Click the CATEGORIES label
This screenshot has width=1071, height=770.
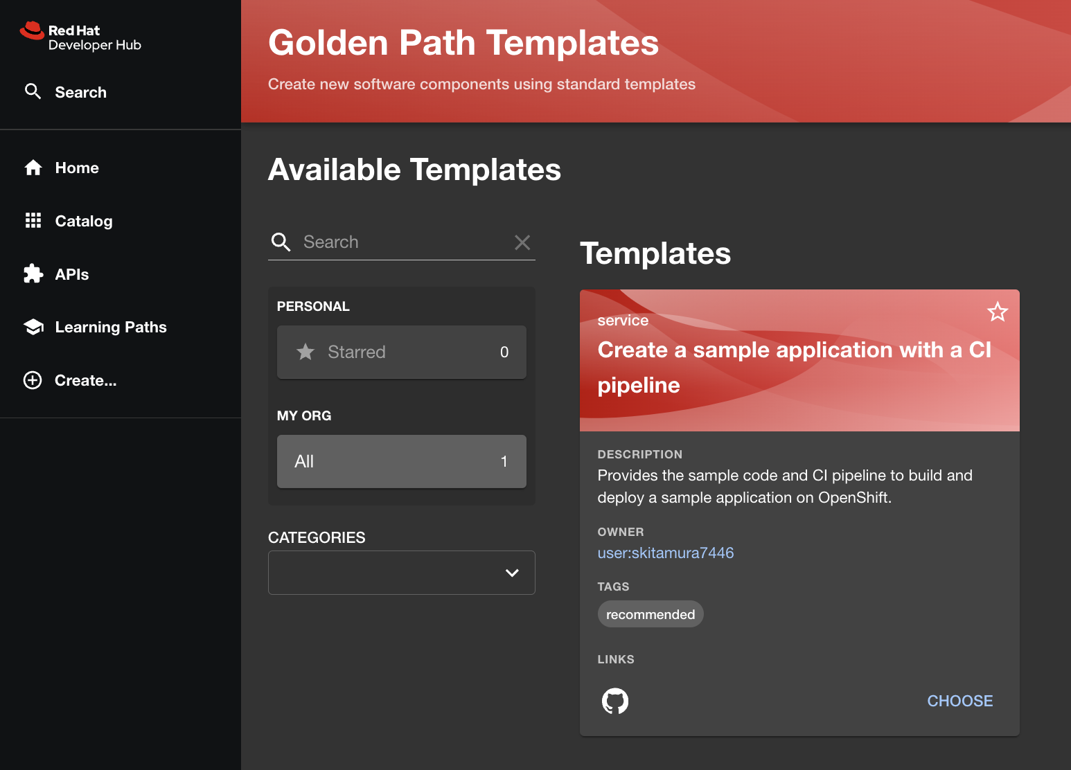coord(317,537)
